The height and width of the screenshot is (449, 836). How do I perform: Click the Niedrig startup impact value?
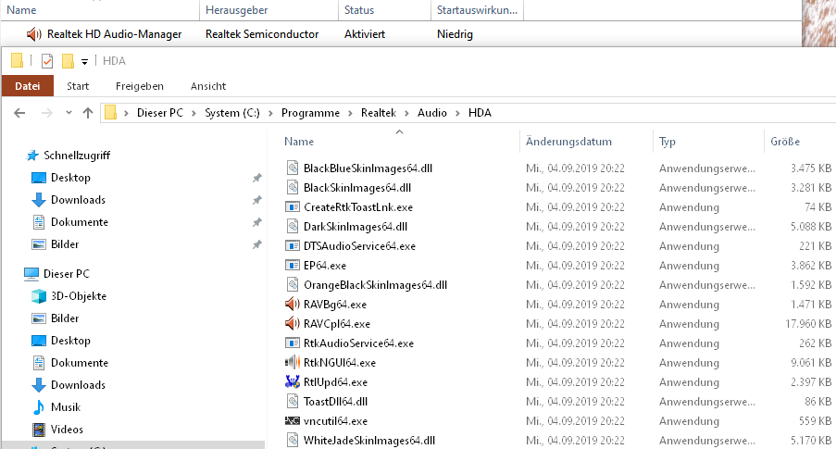455,34
